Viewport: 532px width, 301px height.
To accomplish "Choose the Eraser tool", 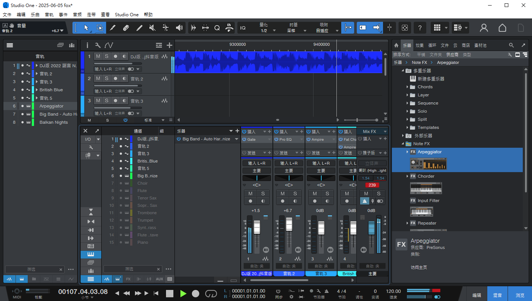I will (126, 28).
